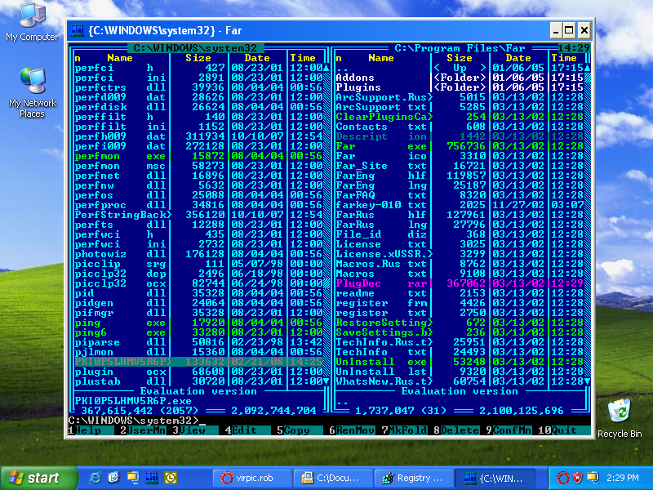Click the olive clock Quick Launch icon
This screenshot has height=490, width=653.
[171, 478]
